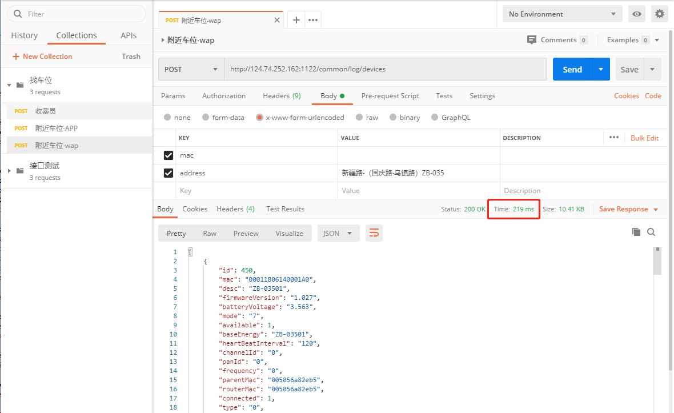The height and width of the screenshot is (413, 674).
Task: Uncheck the mac parameter checkbox
Action: coord(168,155)
